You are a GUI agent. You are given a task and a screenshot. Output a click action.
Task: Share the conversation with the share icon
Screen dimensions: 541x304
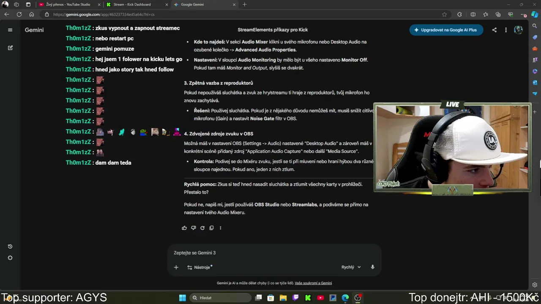(495, 30)
